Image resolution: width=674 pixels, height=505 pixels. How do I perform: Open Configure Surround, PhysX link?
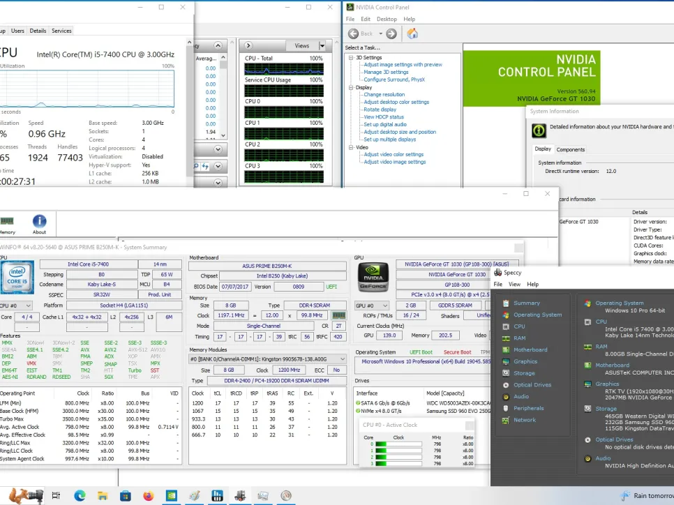[x=394, y=80]
